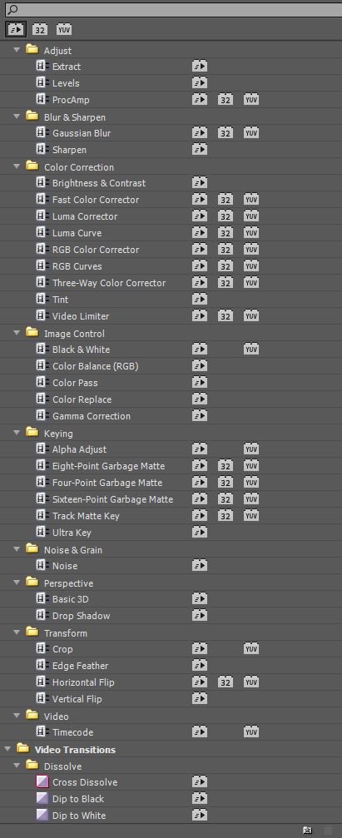The image size is (342, 838).
Task: Click the Dip to Black transition icon
Action: click(x=42, y=798)
